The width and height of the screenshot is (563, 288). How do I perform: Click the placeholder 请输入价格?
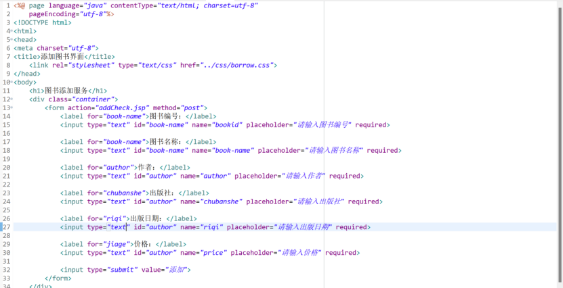300,253
